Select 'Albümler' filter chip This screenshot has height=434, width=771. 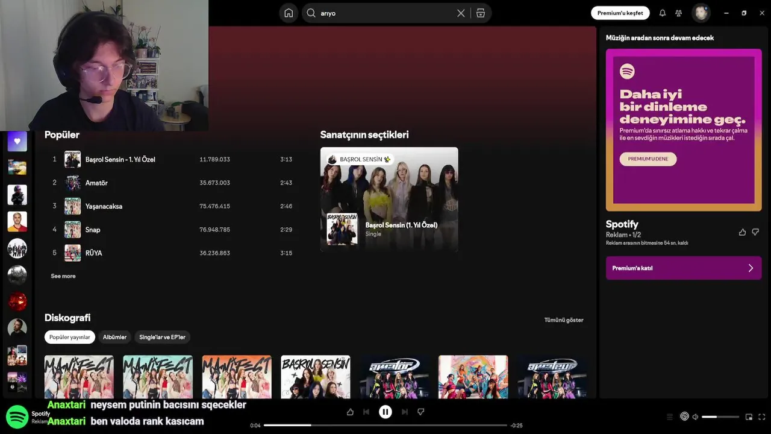(114, 337)
